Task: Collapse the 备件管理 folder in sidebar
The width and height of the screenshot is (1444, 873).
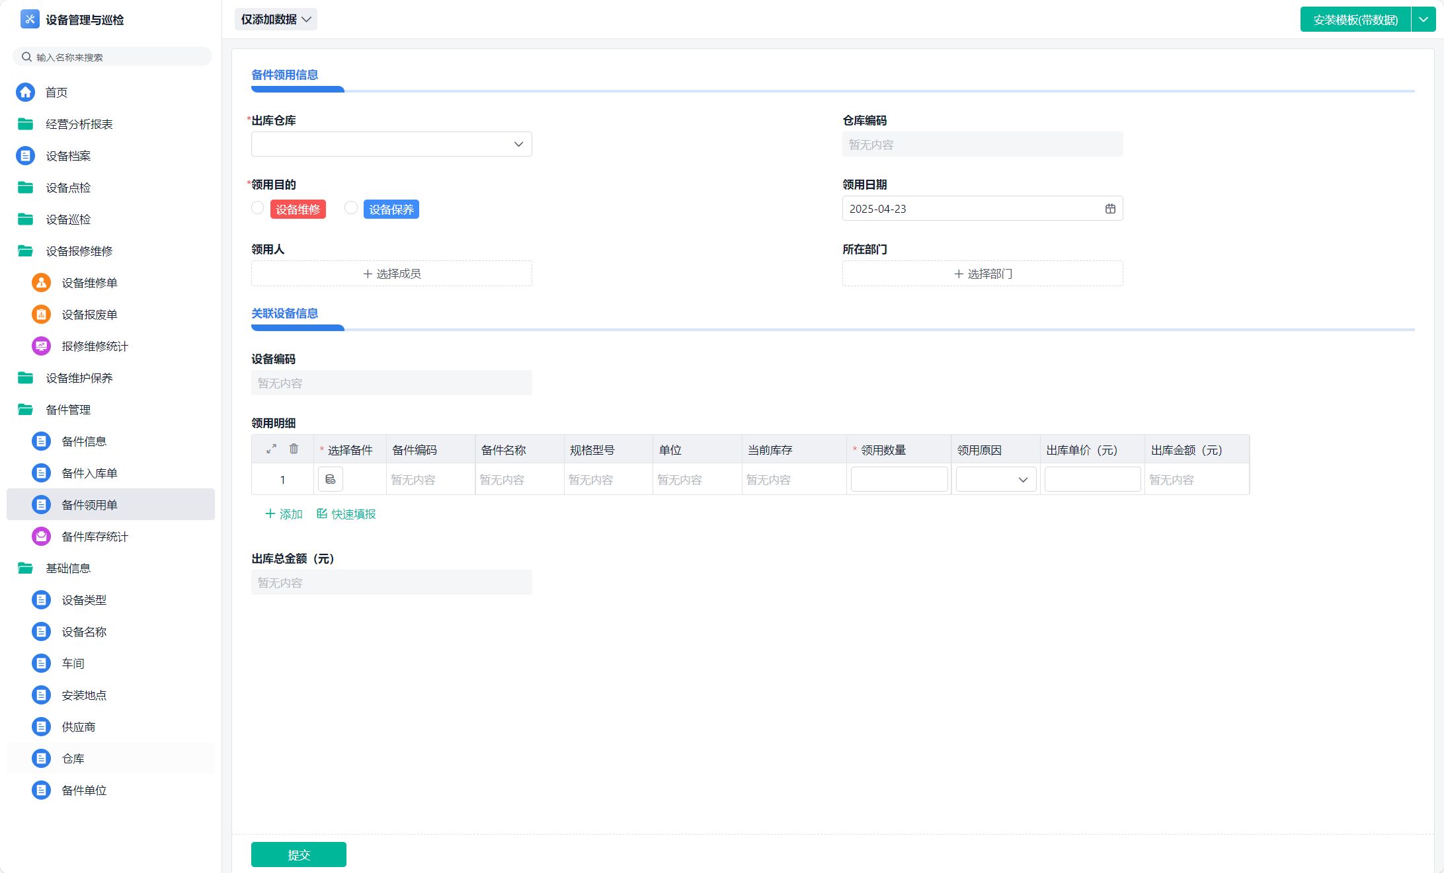Action: pyautogui.click(x=67, y=410)
